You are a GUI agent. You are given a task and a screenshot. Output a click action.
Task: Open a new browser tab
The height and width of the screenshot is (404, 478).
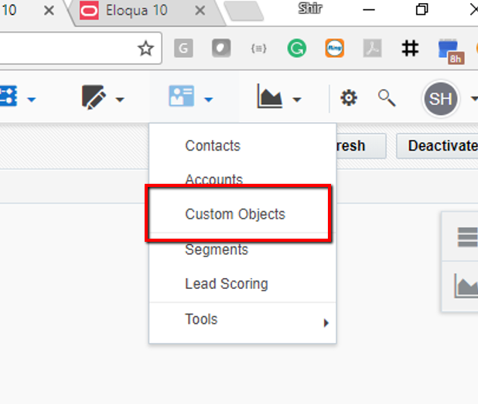pyautogui.click(x=244, y=12)
